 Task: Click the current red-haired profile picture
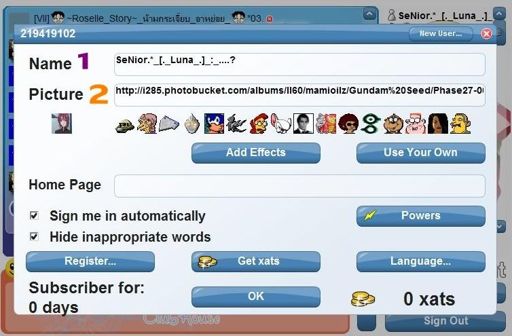(x=61, y=124)
